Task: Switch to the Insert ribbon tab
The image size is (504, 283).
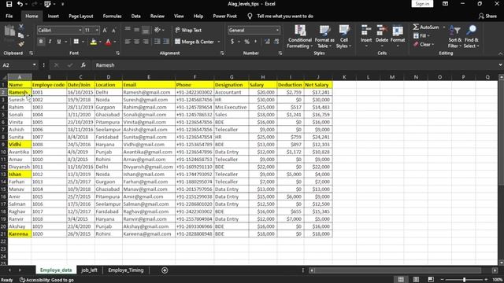Action: click(54, 16)
